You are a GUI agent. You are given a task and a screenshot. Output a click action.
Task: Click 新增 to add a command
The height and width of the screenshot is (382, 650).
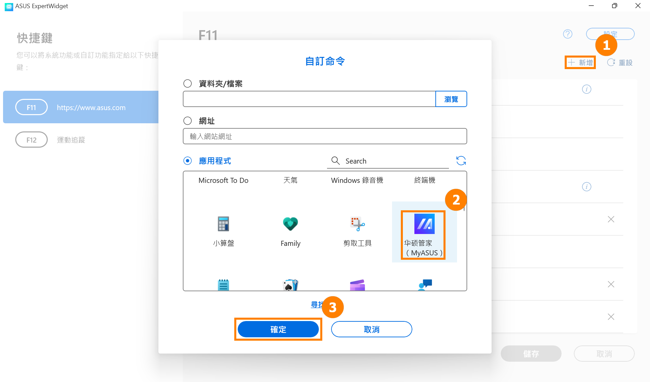tap(580, 62)
